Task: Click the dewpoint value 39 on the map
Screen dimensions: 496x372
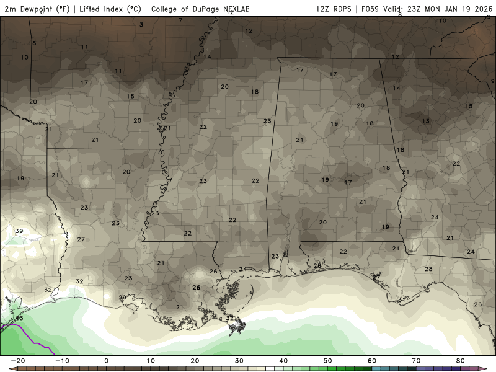Action: (19, 231)
